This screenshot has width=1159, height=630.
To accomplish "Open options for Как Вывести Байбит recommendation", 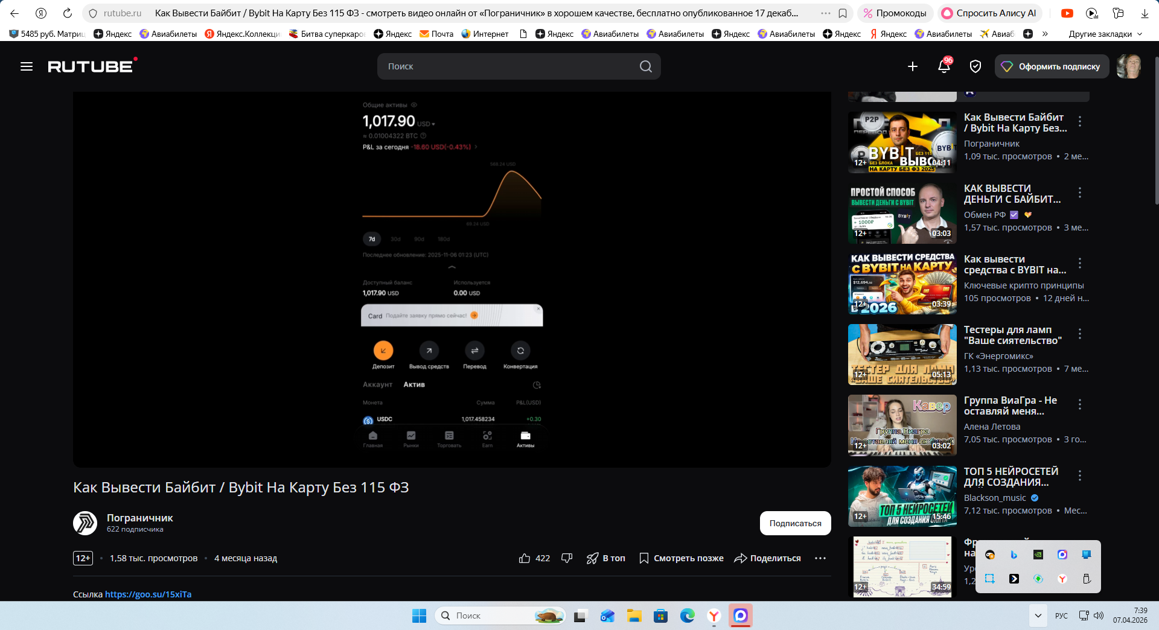I will pyautogui.click(x=1080, y=121).
